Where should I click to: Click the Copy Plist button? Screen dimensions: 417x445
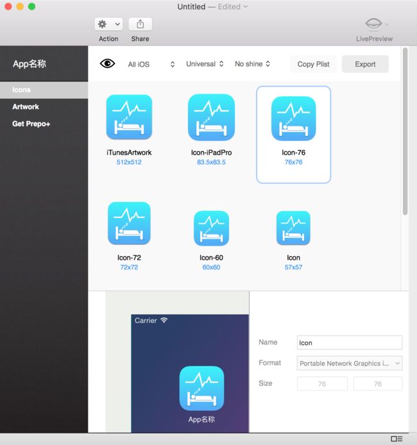click(313, 64)
